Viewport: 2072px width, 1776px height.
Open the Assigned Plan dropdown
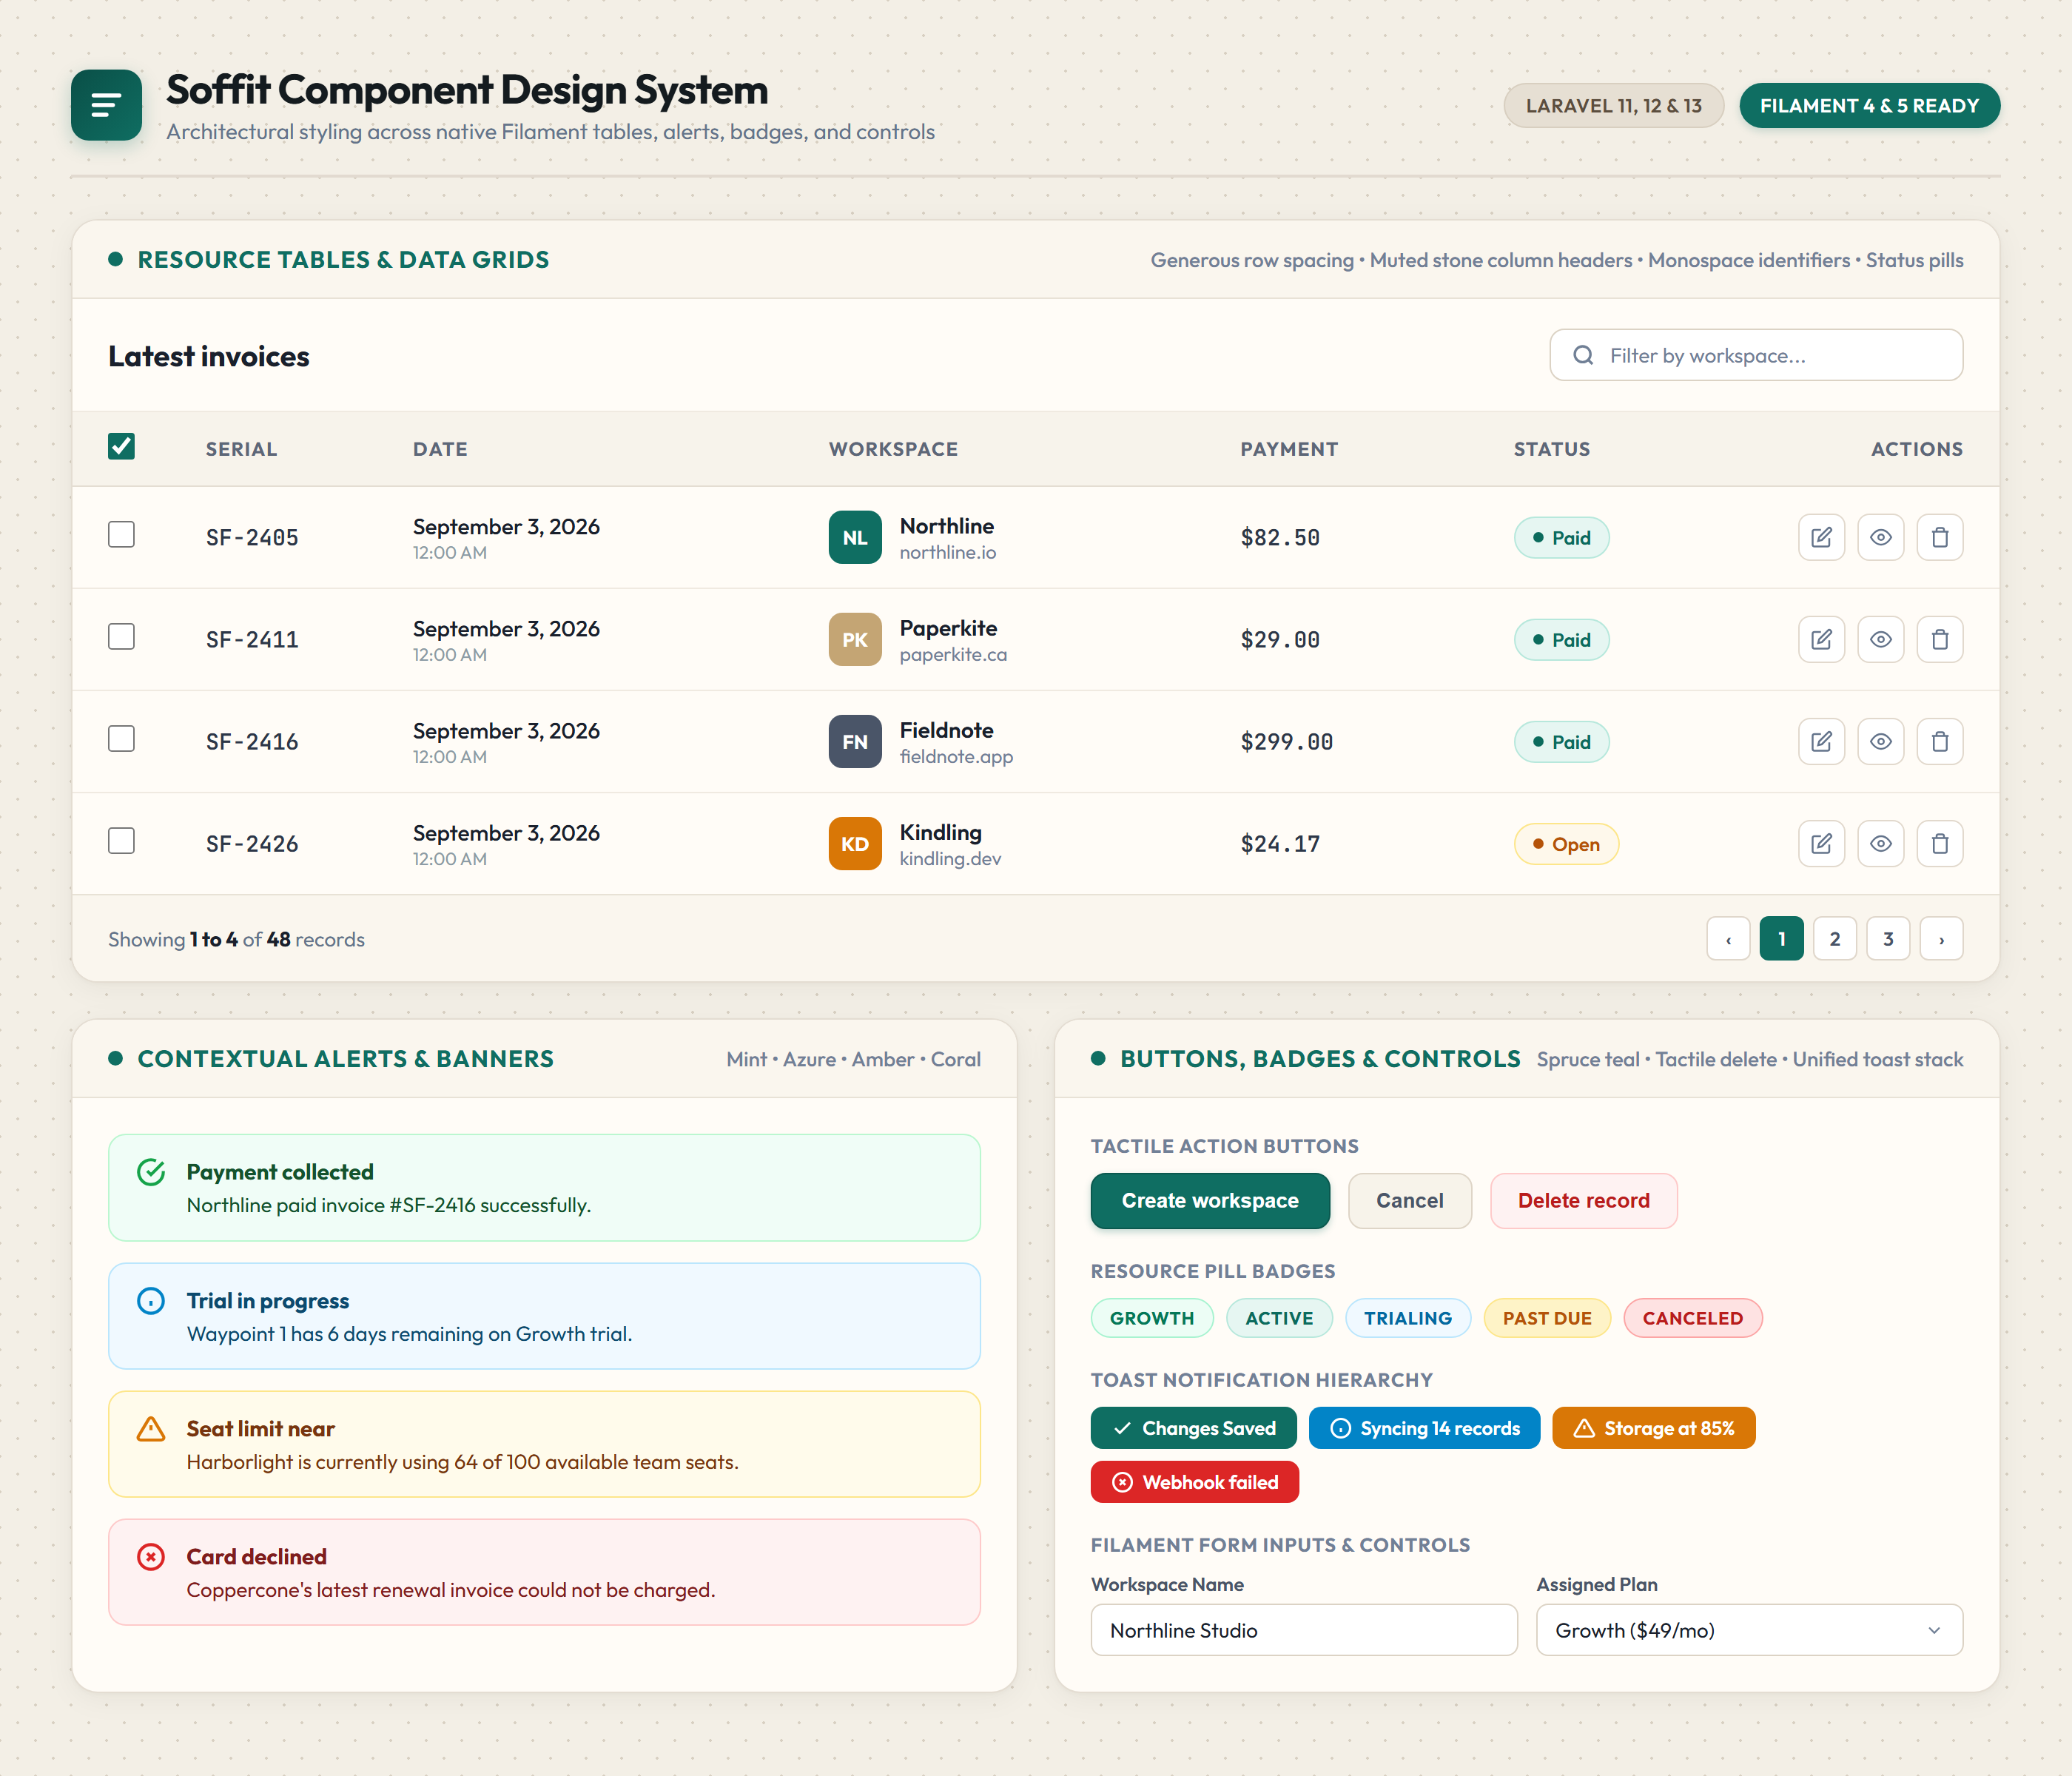point(1749,1630)
